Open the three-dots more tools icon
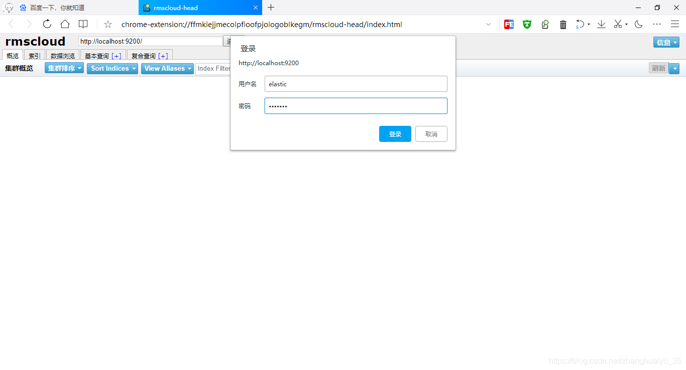This screenshot has height=370, width=686. coord(657,24)
